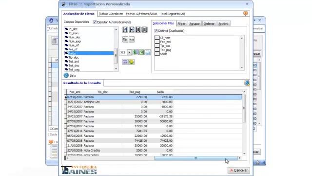312x176 pixels.
Task: Click the third column-move icon above the XLS box
Action: (x=138, y=30)
